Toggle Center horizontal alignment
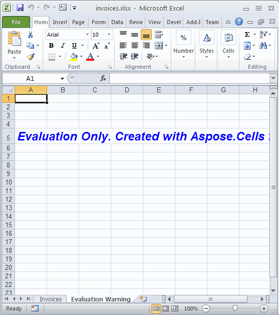The image size is (279, 315). pyautogui.click(x=135, y=46)
